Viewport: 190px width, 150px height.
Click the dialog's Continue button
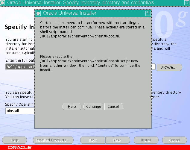(x=93, y=107)
